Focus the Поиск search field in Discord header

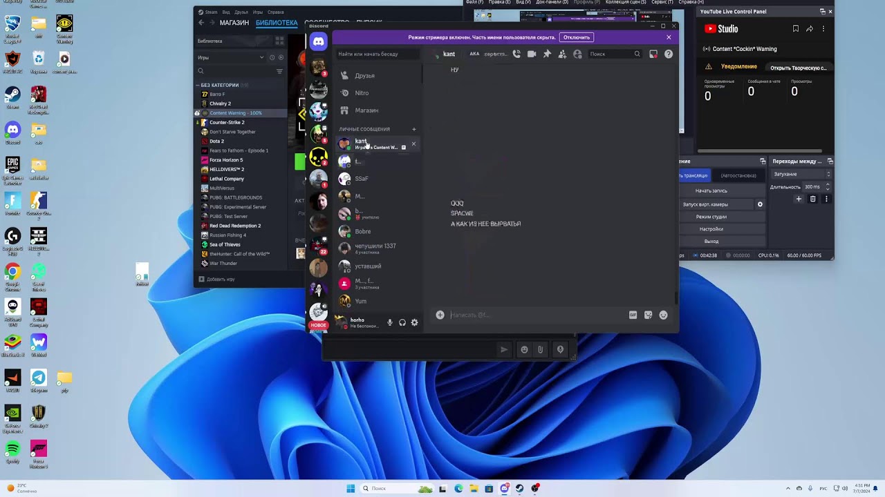[x=615, y=54]
